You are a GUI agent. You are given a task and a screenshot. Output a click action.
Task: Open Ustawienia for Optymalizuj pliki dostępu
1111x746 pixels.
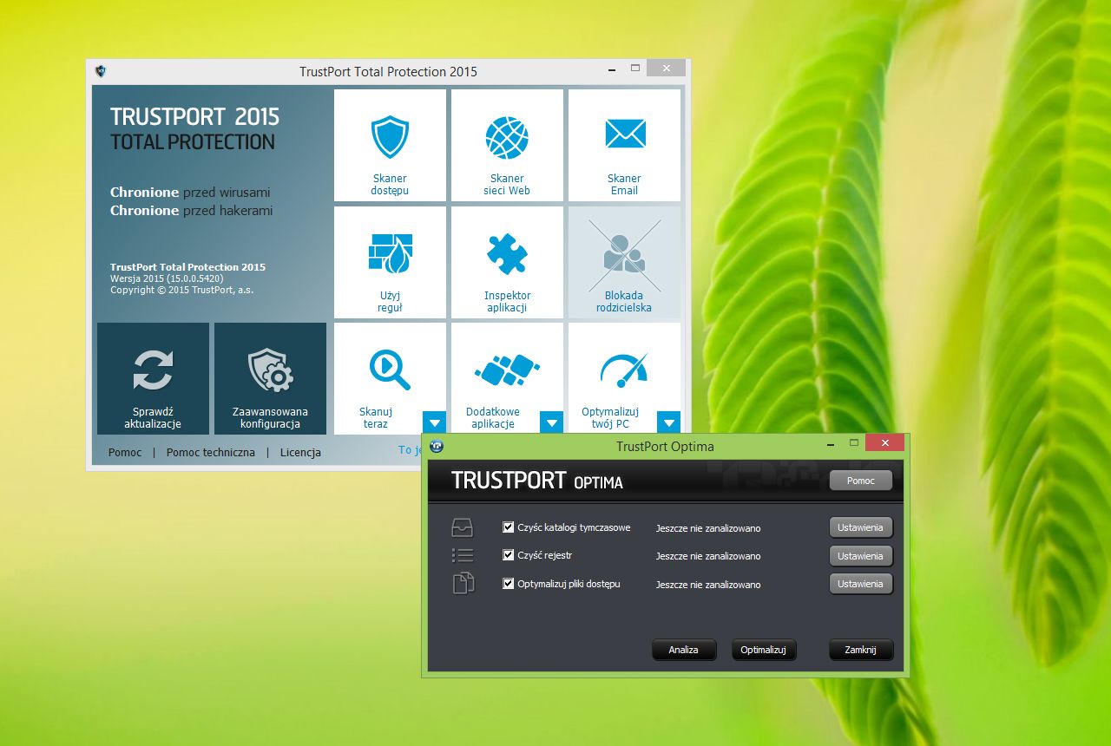[x=860, y=584]
